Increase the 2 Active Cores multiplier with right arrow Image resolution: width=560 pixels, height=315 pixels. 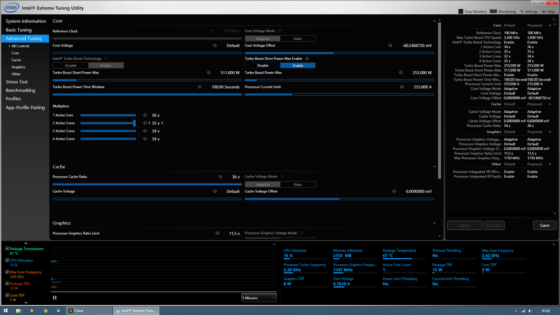coord(162,123)
